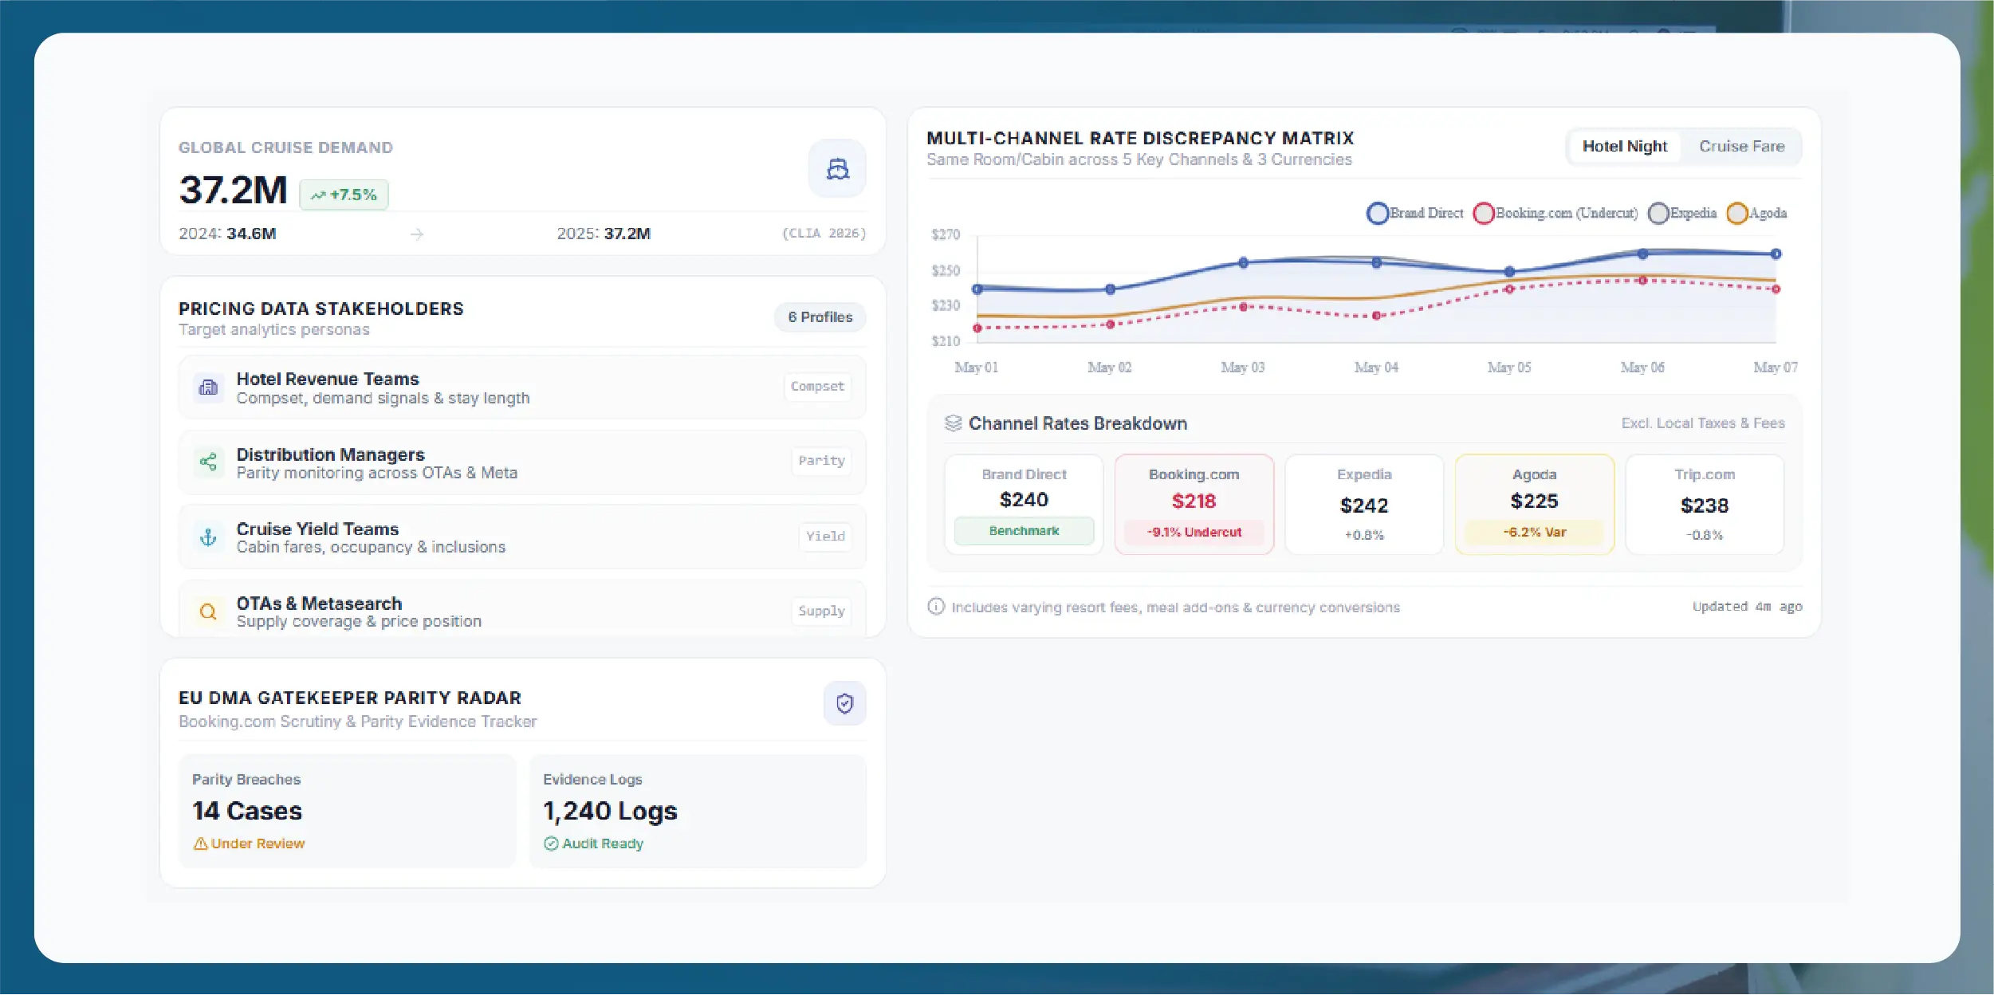This screenshot has height=995, width=1994.
Task: Click the info icon before the resort fees note
Action: [x=936, y=607]
